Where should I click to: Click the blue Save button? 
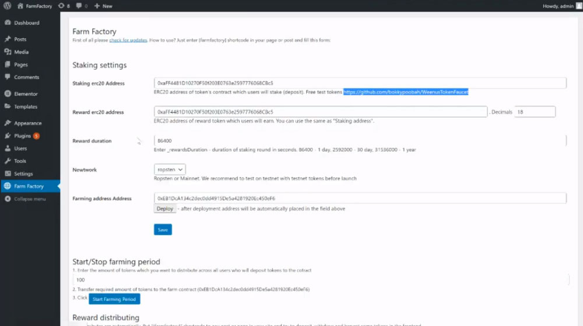tap(163, 229)
